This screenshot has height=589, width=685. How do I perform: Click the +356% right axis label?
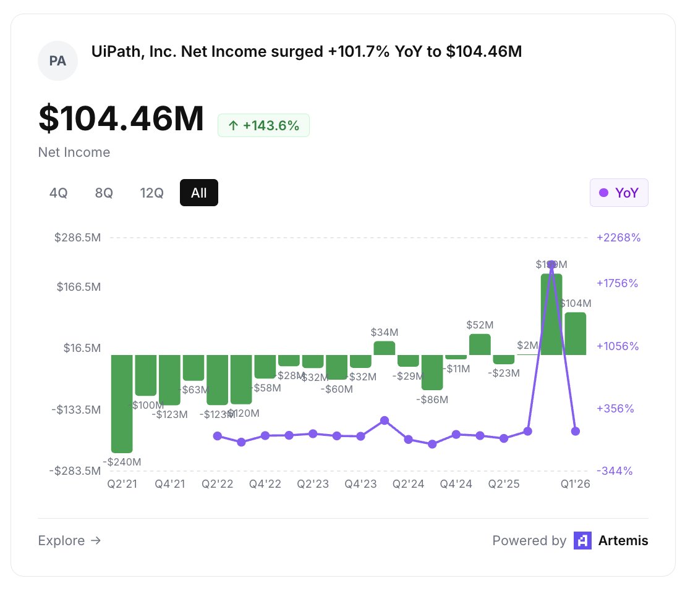615,409
